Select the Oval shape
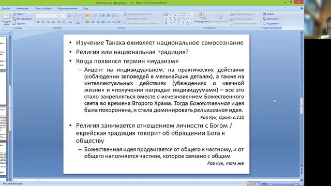The image size is (331, 186). click(183, 14)
